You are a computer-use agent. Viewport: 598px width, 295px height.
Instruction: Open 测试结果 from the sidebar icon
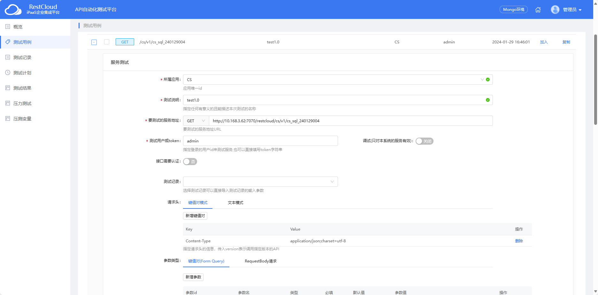click(8, 88)
